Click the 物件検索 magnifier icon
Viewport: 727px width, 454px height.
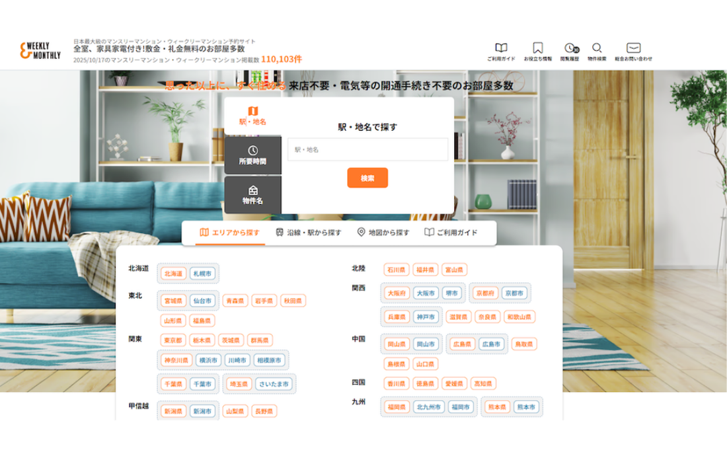(597, 49)
